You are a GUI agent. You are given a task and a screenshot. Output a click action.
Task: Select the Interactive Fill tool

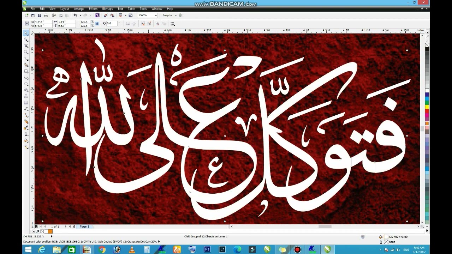click(26, 146)
